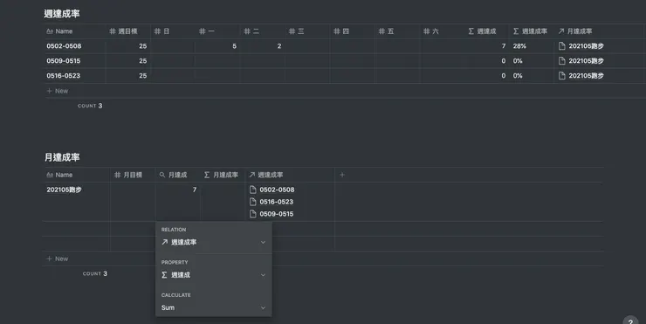Open the 0509-0515 row in top table

point(64,61)
